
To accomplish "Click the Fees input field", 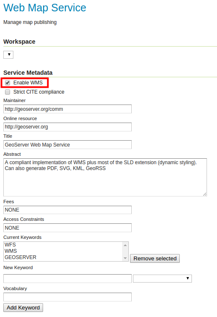I will point(67,210).
